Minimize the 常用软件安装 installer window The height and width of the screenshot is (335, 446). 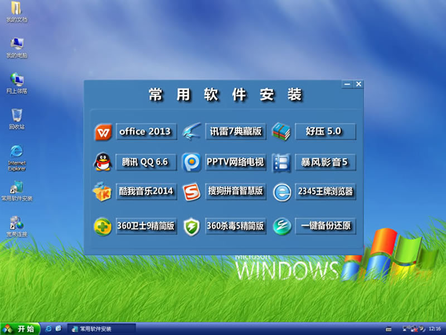[x=347, y=84]
